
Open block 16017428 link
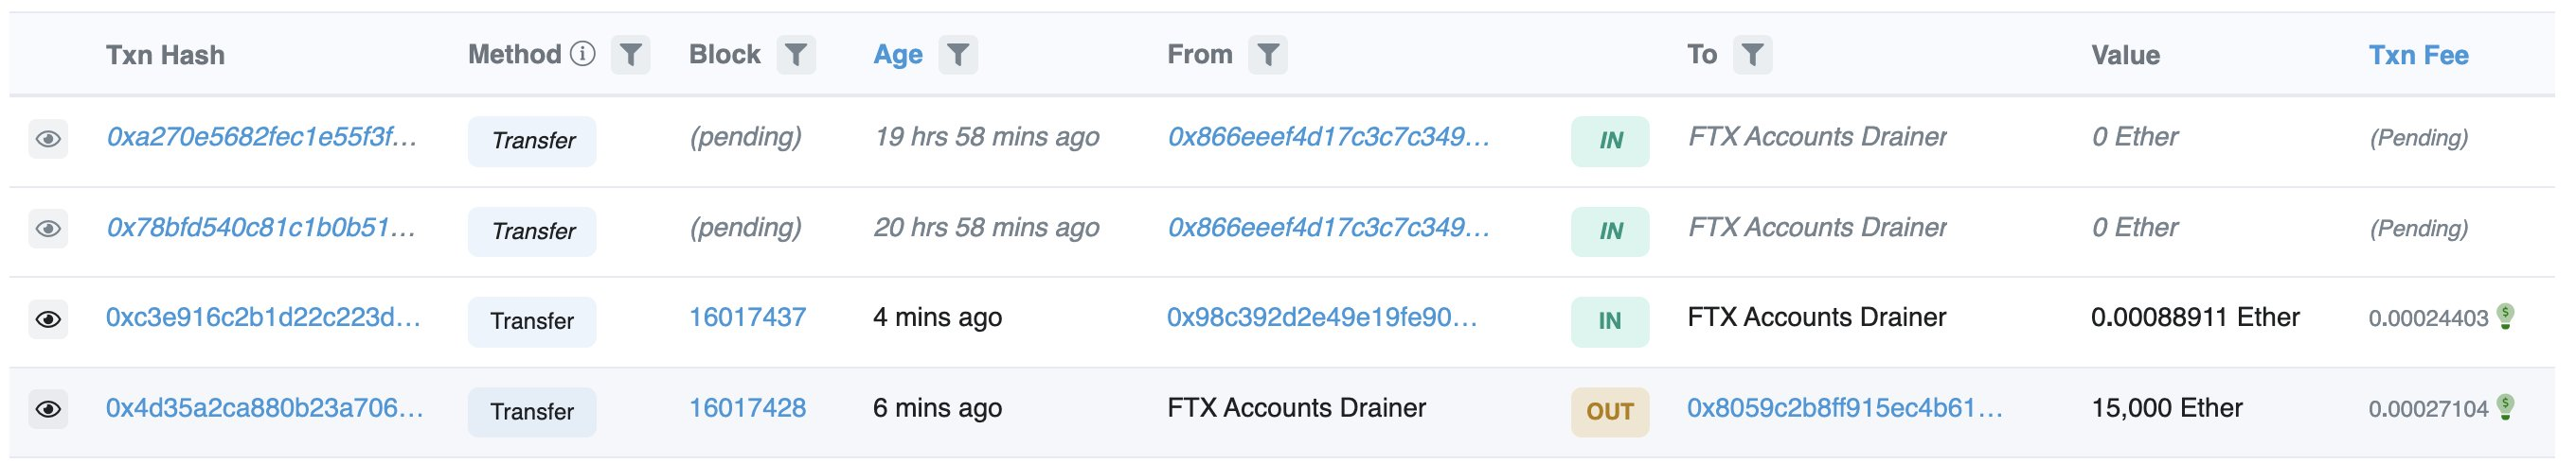click(x=747, y=408)
